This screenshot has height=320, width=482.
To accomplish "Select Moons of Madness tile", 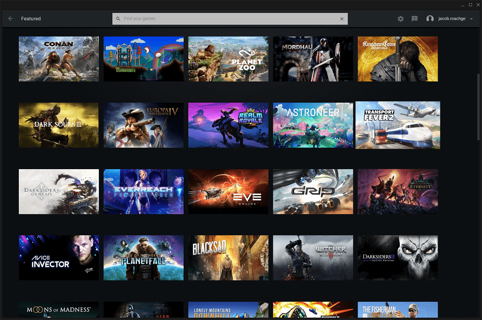I will pyautogui.click(x=59, y=309).
